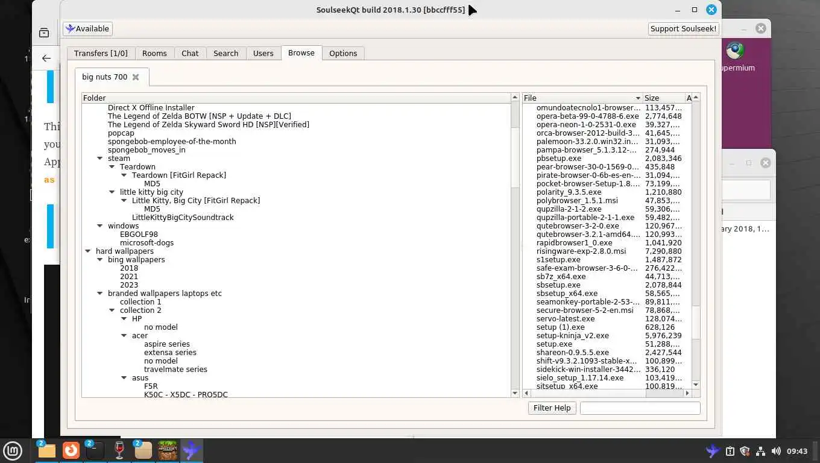Collapse branded wallpapers laptops etc folder
This screenshot has height=463, width=820.
100,294
